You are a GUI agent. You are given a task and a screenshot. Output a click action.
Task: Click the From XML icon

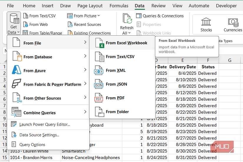click(x=99, y=70)
